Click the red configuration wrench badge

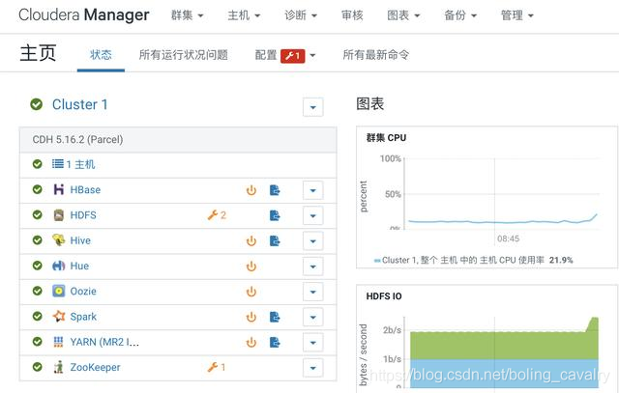(x=292, y=56)
